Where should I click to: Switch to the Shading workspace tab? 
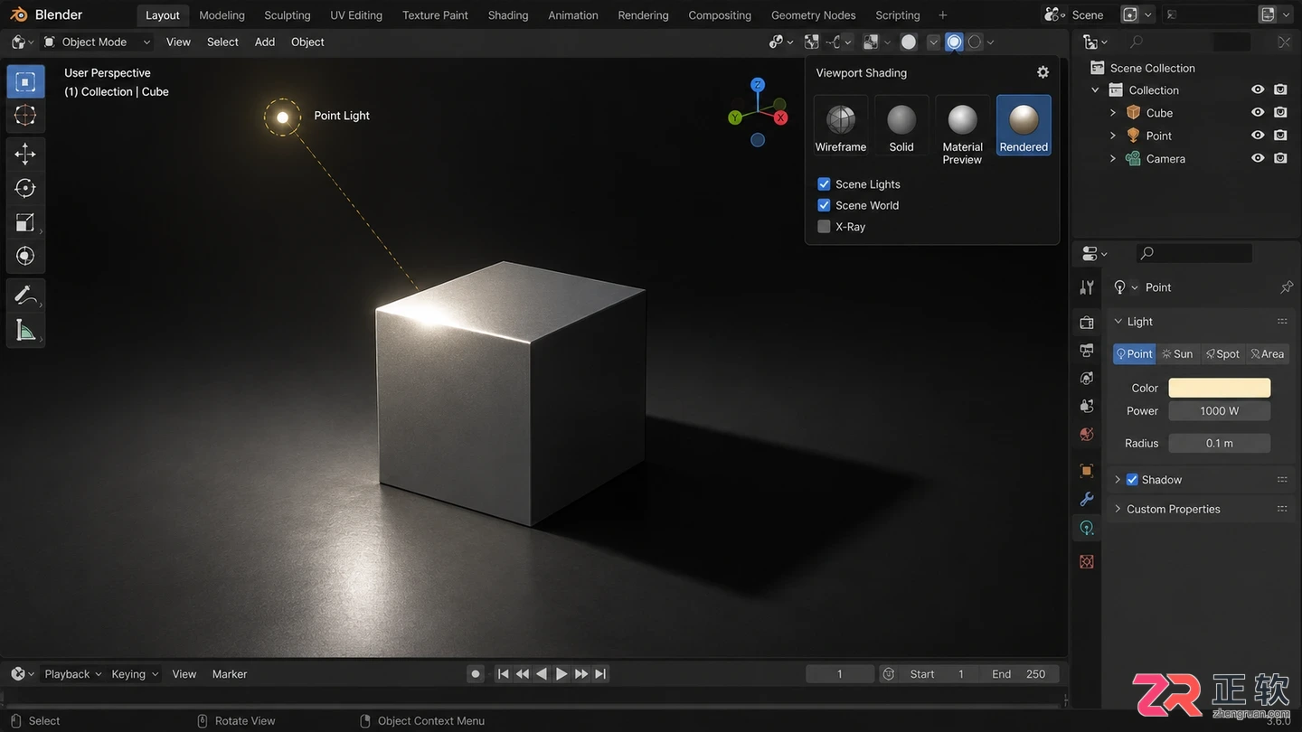click(x=508, y=15)
